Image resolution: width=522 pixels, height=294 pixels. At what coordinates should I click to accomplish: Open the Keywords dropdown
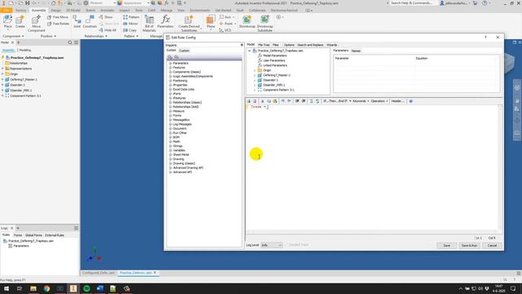tap(361, 101)
